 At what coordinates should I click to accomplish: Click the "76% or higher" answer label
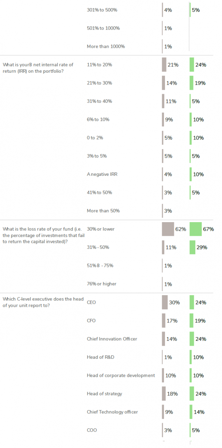[x=101, y=284]
